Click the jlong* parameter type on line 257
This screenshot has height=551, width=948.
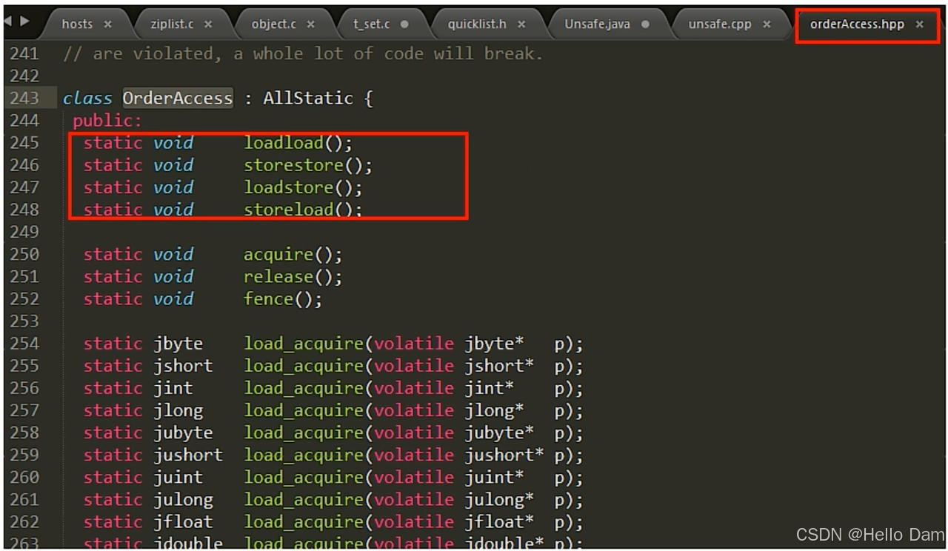[x=494, y=410]
